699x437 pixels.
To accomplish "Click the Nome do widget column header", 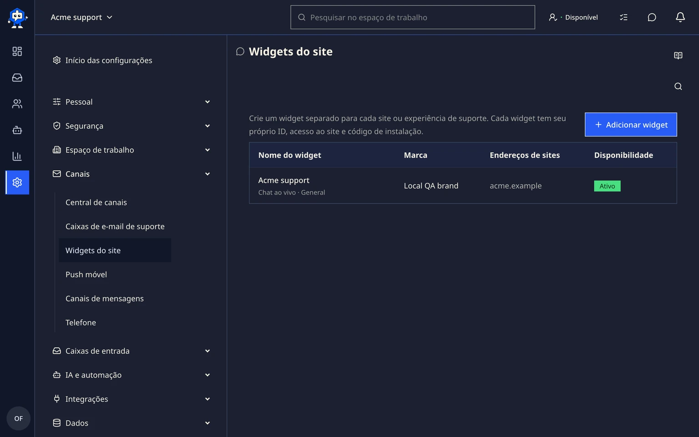I will click(x=289, y=155).
